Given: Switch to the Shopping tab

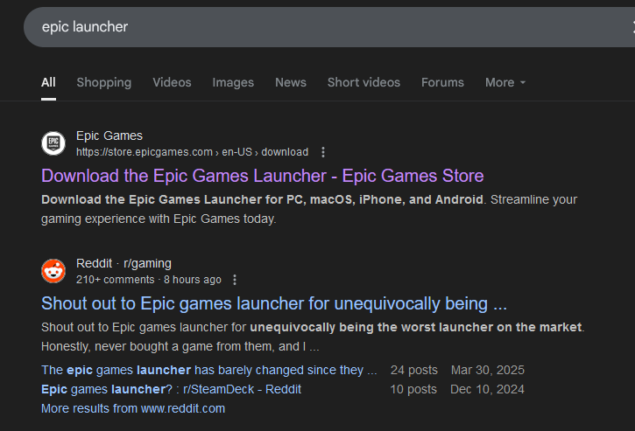Looking at the screenshot, I should tap(103, 82).
